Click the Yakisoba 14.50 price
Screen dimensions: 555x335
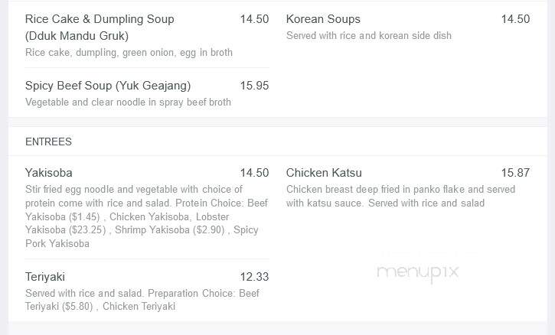254,173
